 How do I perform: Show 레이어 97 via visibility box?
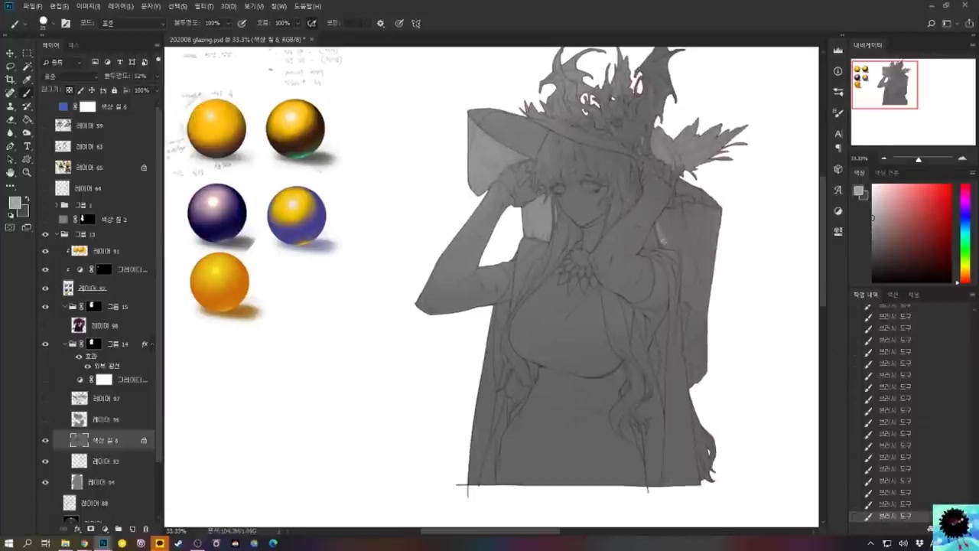coord(45,399)
